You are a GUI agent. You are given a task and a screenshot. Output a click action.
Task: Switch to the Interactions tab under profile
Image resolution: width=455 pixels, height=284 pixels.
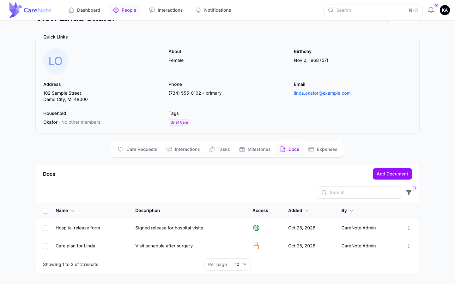click(183, 149)
